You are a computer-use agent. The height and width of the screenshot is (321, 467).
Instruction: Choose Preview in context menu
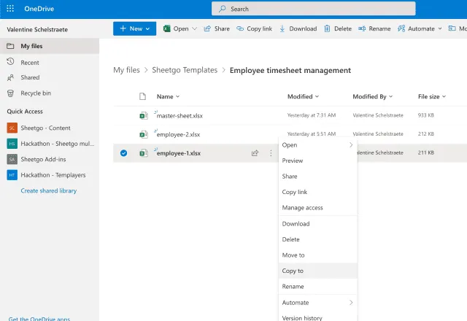(318, 160)
